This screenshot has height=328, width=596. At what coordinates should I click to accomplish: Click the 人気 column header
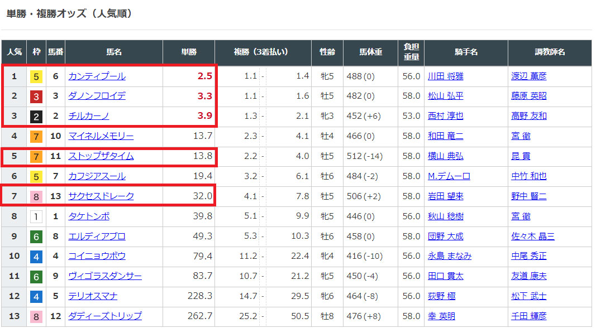coord(14,52)
